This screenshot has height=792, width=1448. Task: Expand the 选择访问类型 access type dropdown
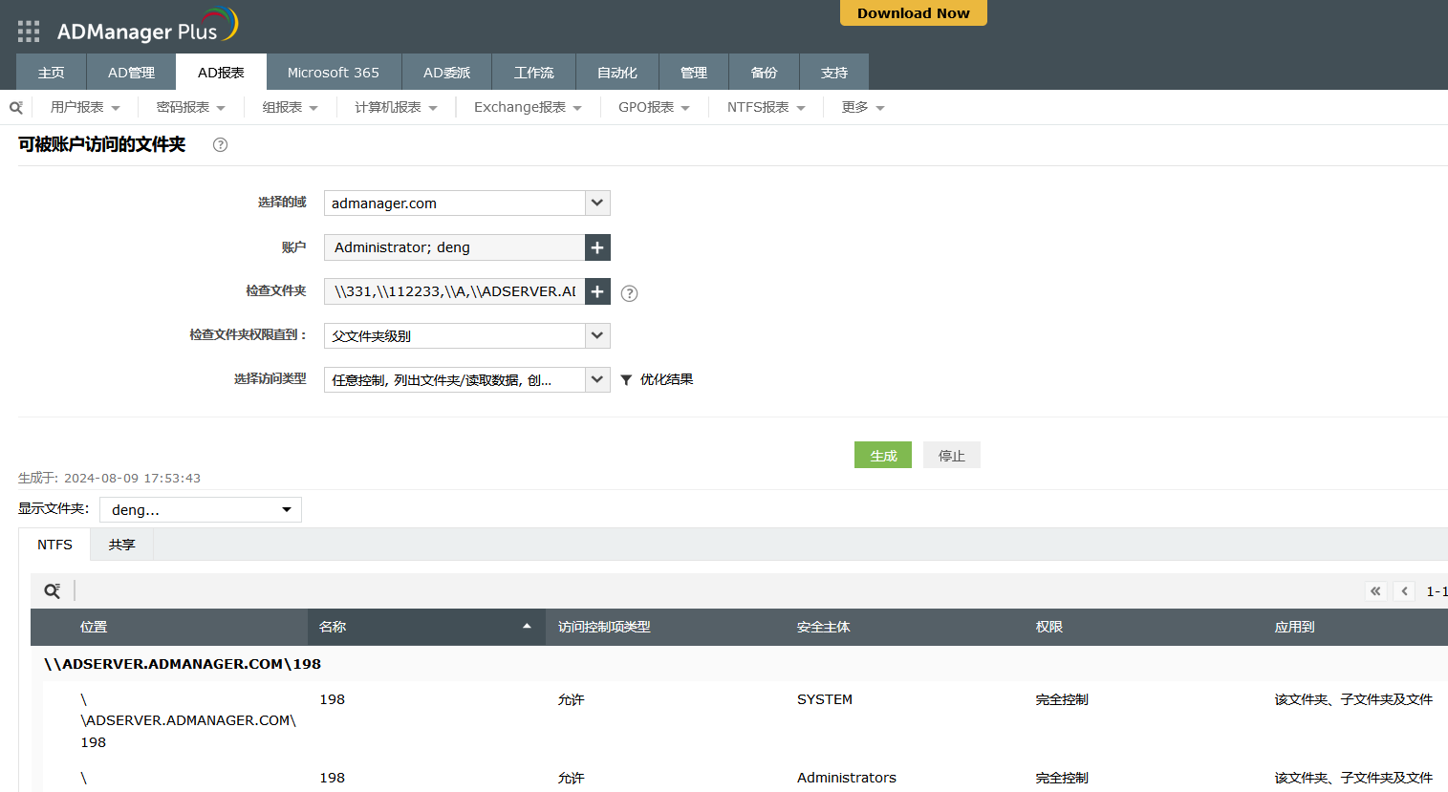(x=596, y=379)
